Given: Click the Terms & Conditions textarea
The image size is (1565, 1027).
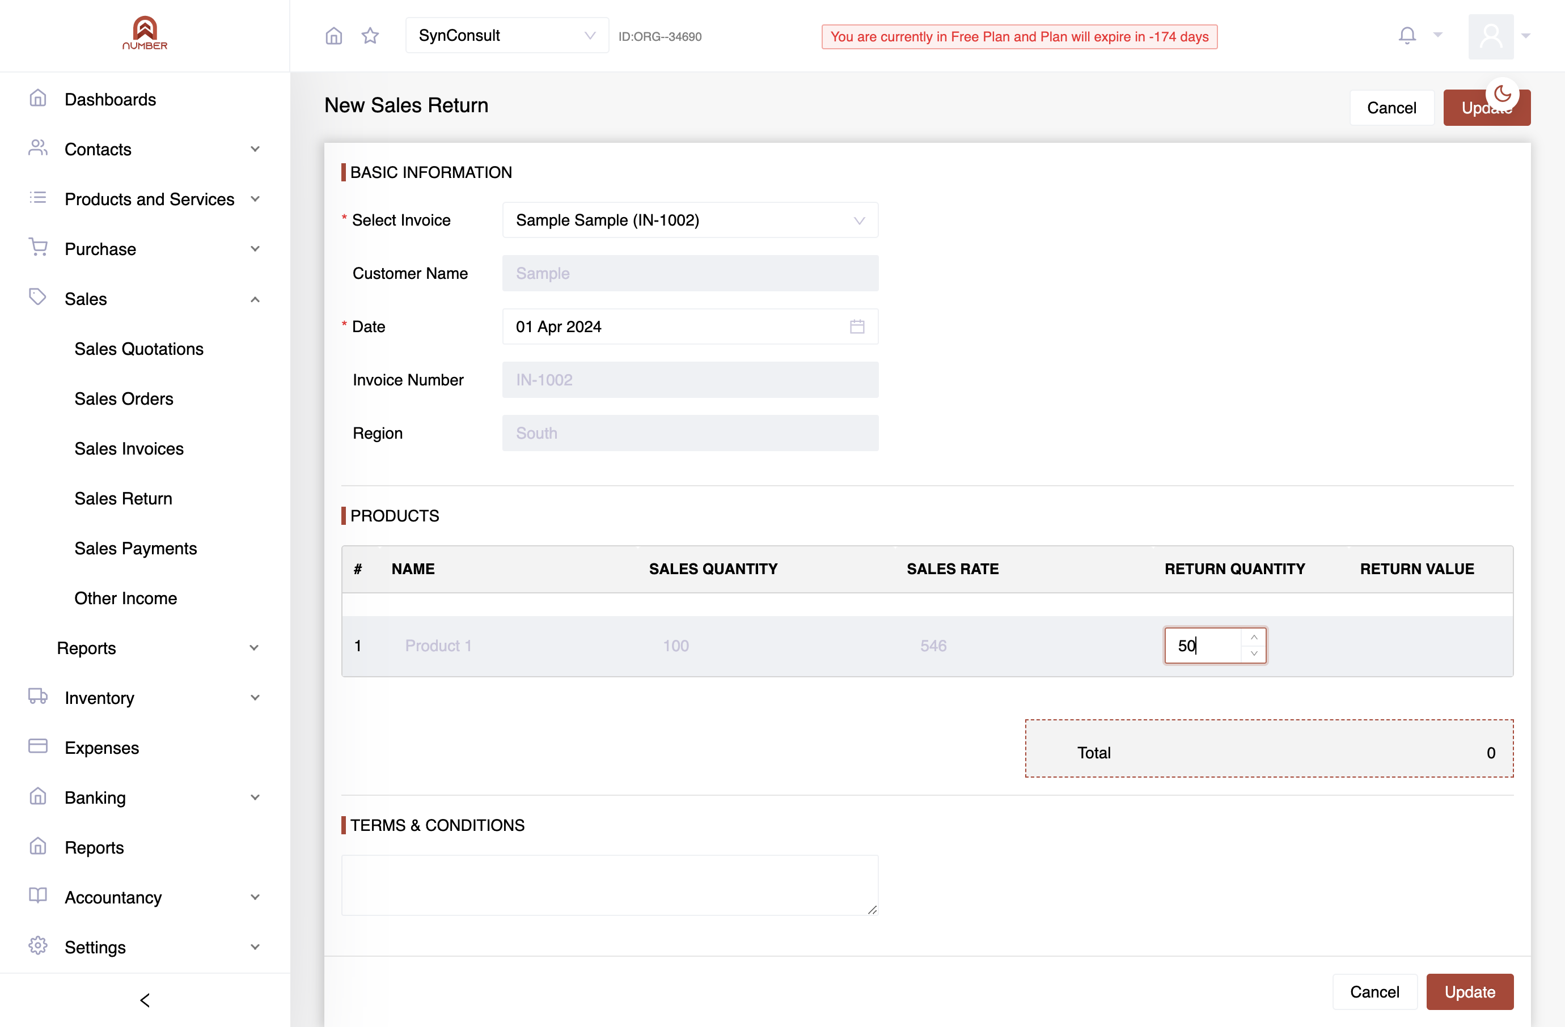Looking at the screenshot, I should point(610,884).
